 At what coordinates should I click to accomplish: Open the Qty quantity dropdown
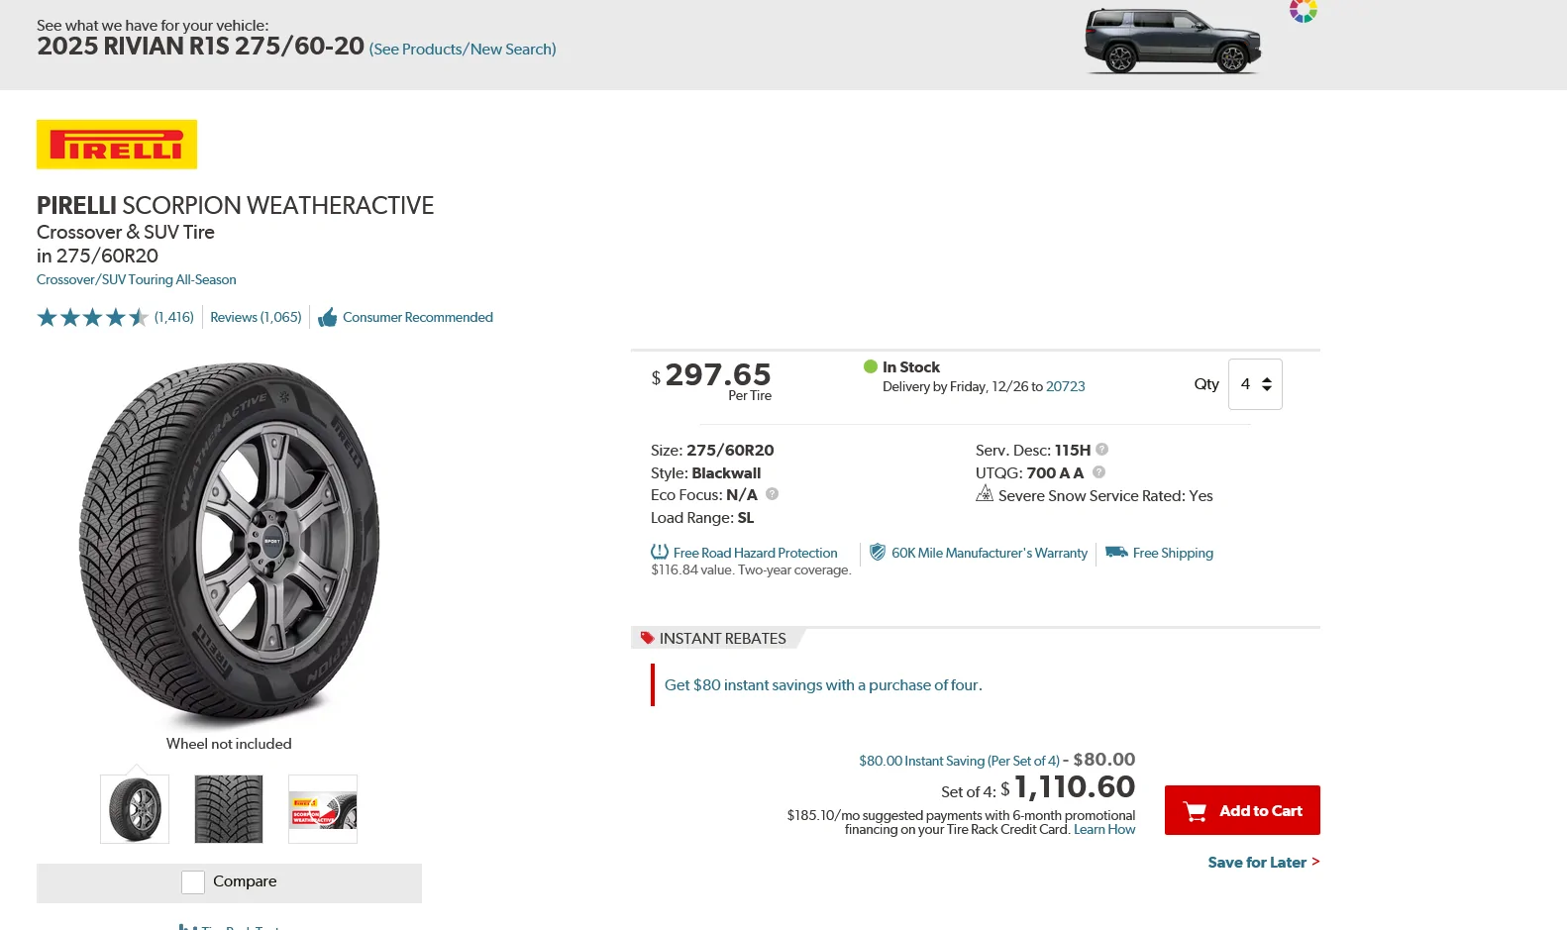[x=1255, y=384]
